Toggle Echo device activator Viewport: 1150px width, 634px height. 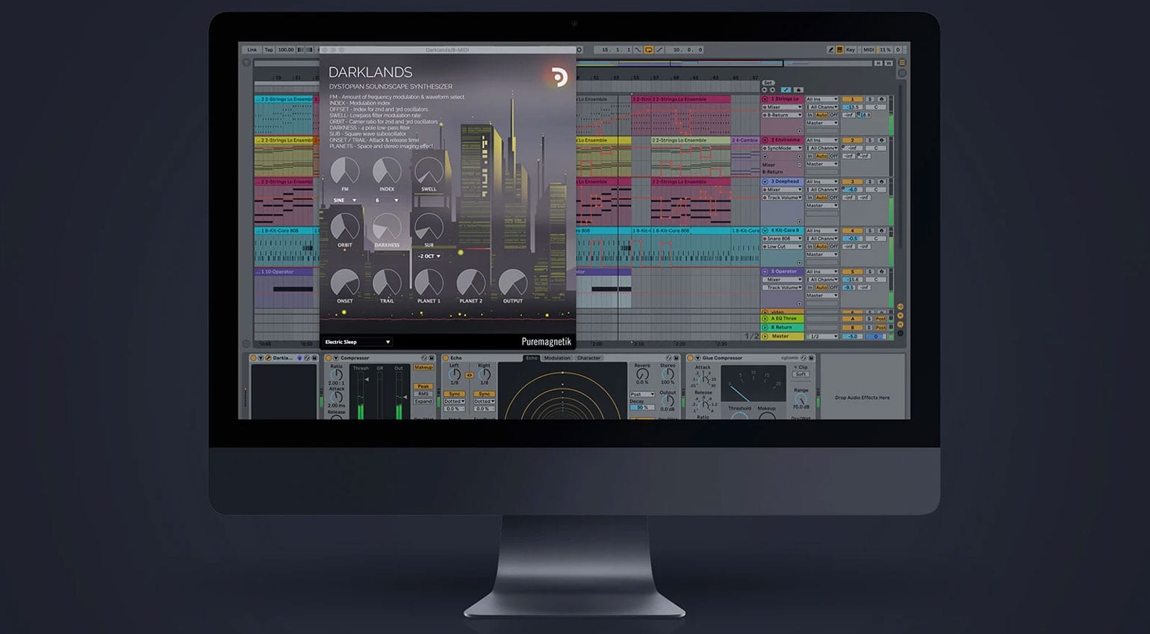(446, 358)
